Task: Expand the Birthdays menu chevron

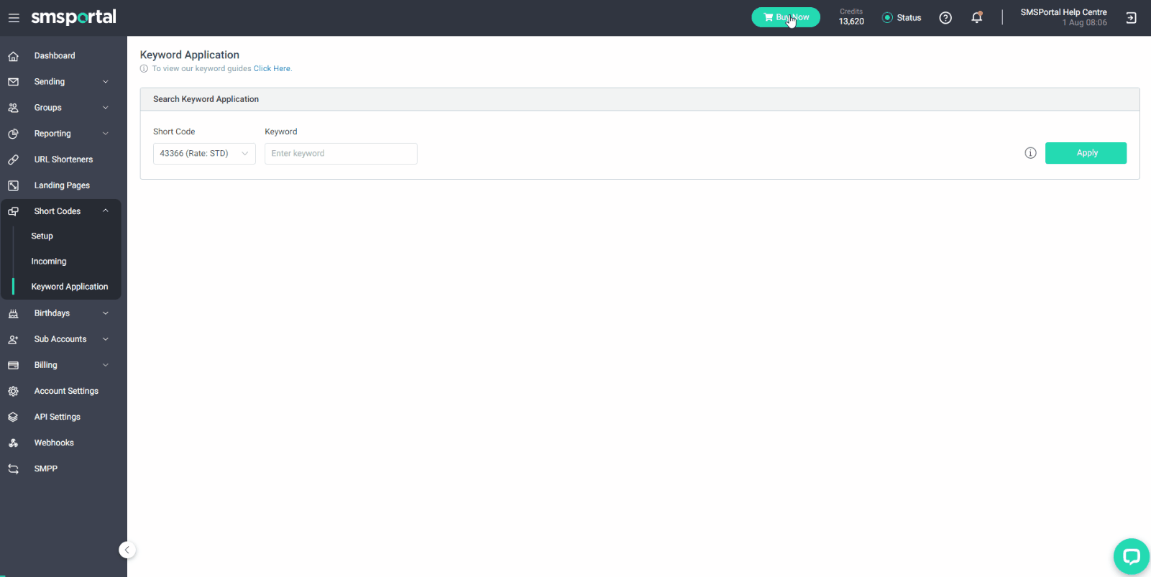Action: click(106, 313)
